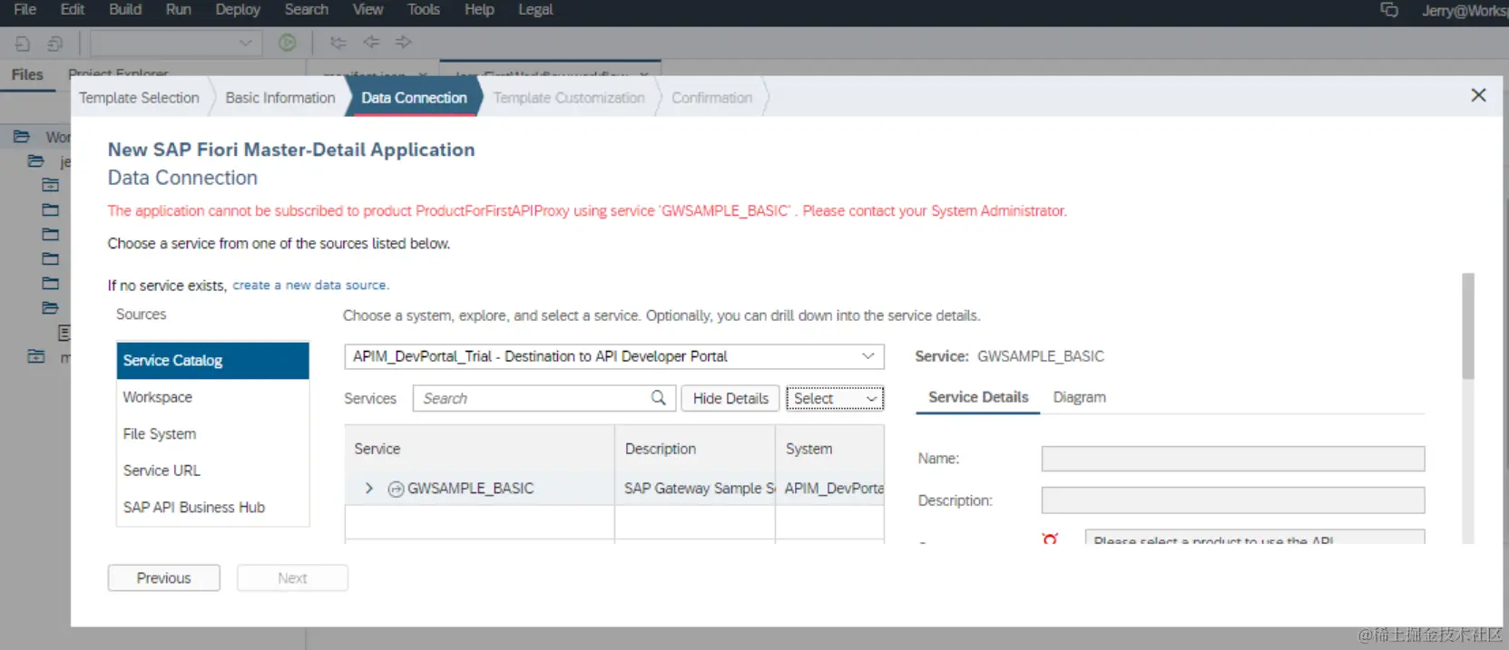1509x650 pixels.
Task: Click the feedback chat icon in top bar
Action: coord(1389,10)
